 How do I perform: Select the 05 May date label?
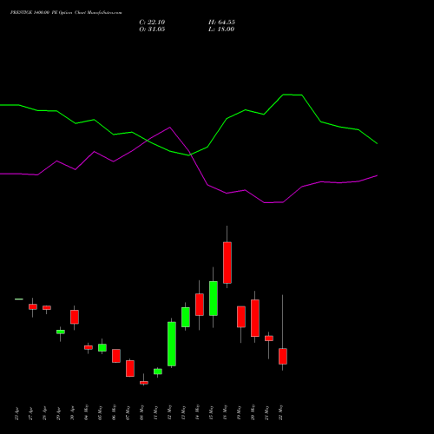[100, 412]
